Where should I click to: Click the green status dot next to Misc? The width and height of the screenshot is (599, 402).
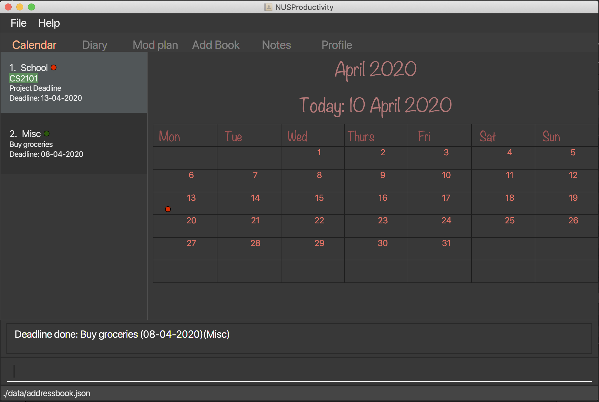coord(47,134)
